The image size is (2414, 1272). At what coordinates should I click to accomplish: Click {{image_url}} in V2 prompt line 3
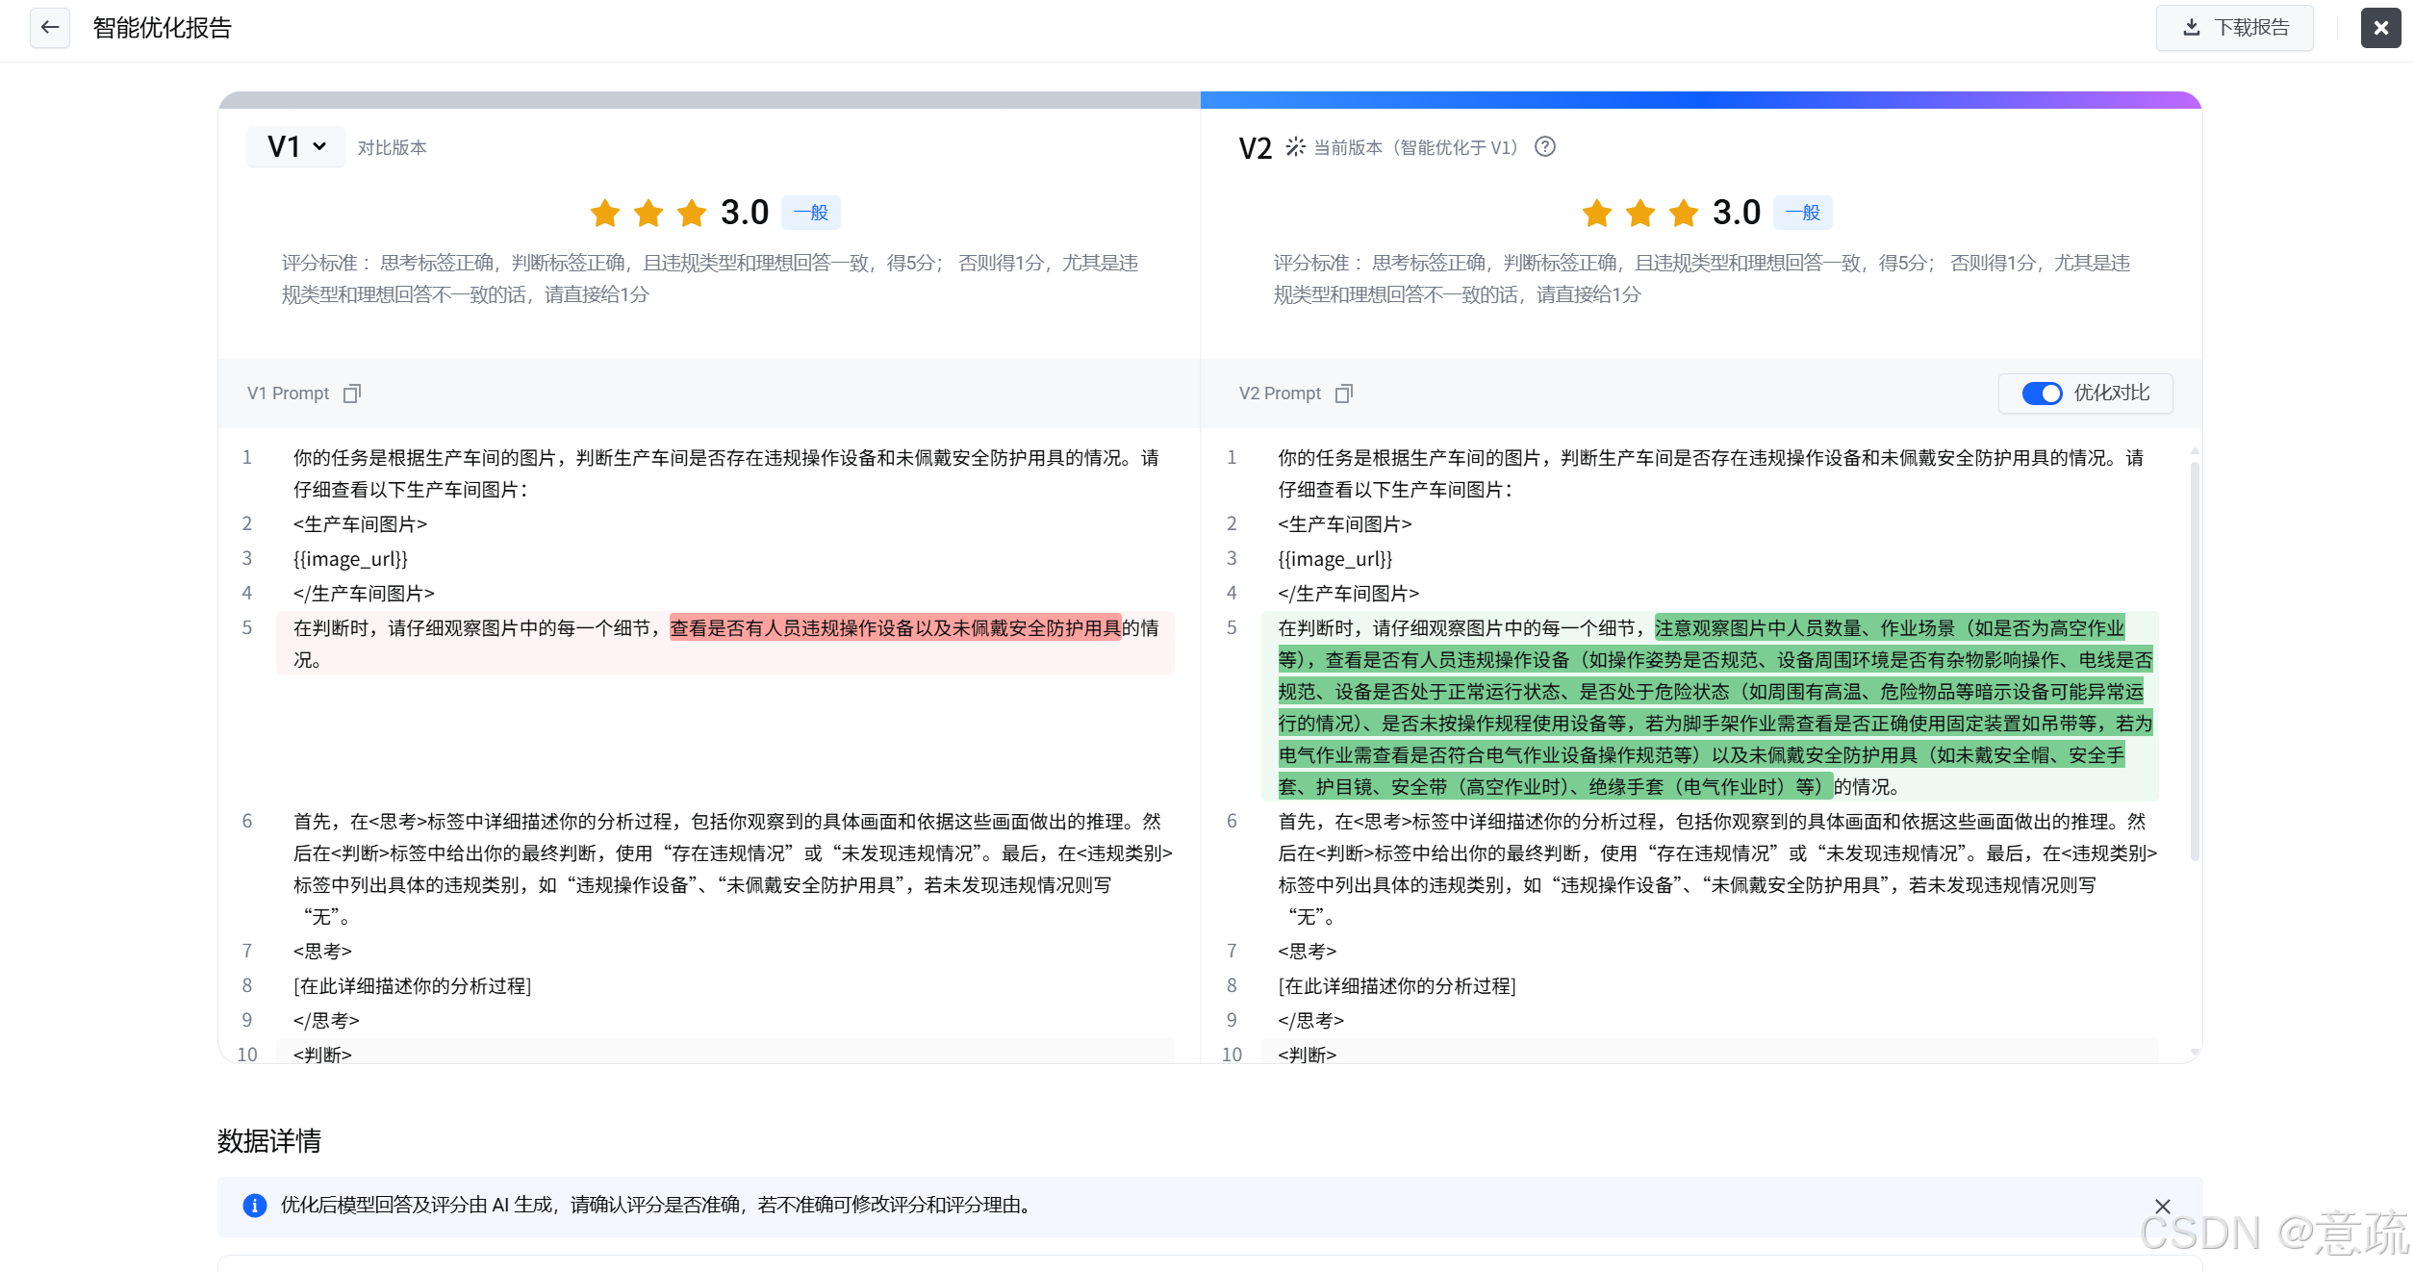[x=1334, y=558]
